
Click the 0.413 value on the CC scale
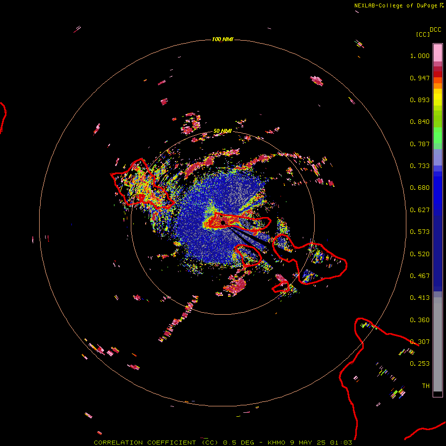pyautogui.click(x=420, y=298)
